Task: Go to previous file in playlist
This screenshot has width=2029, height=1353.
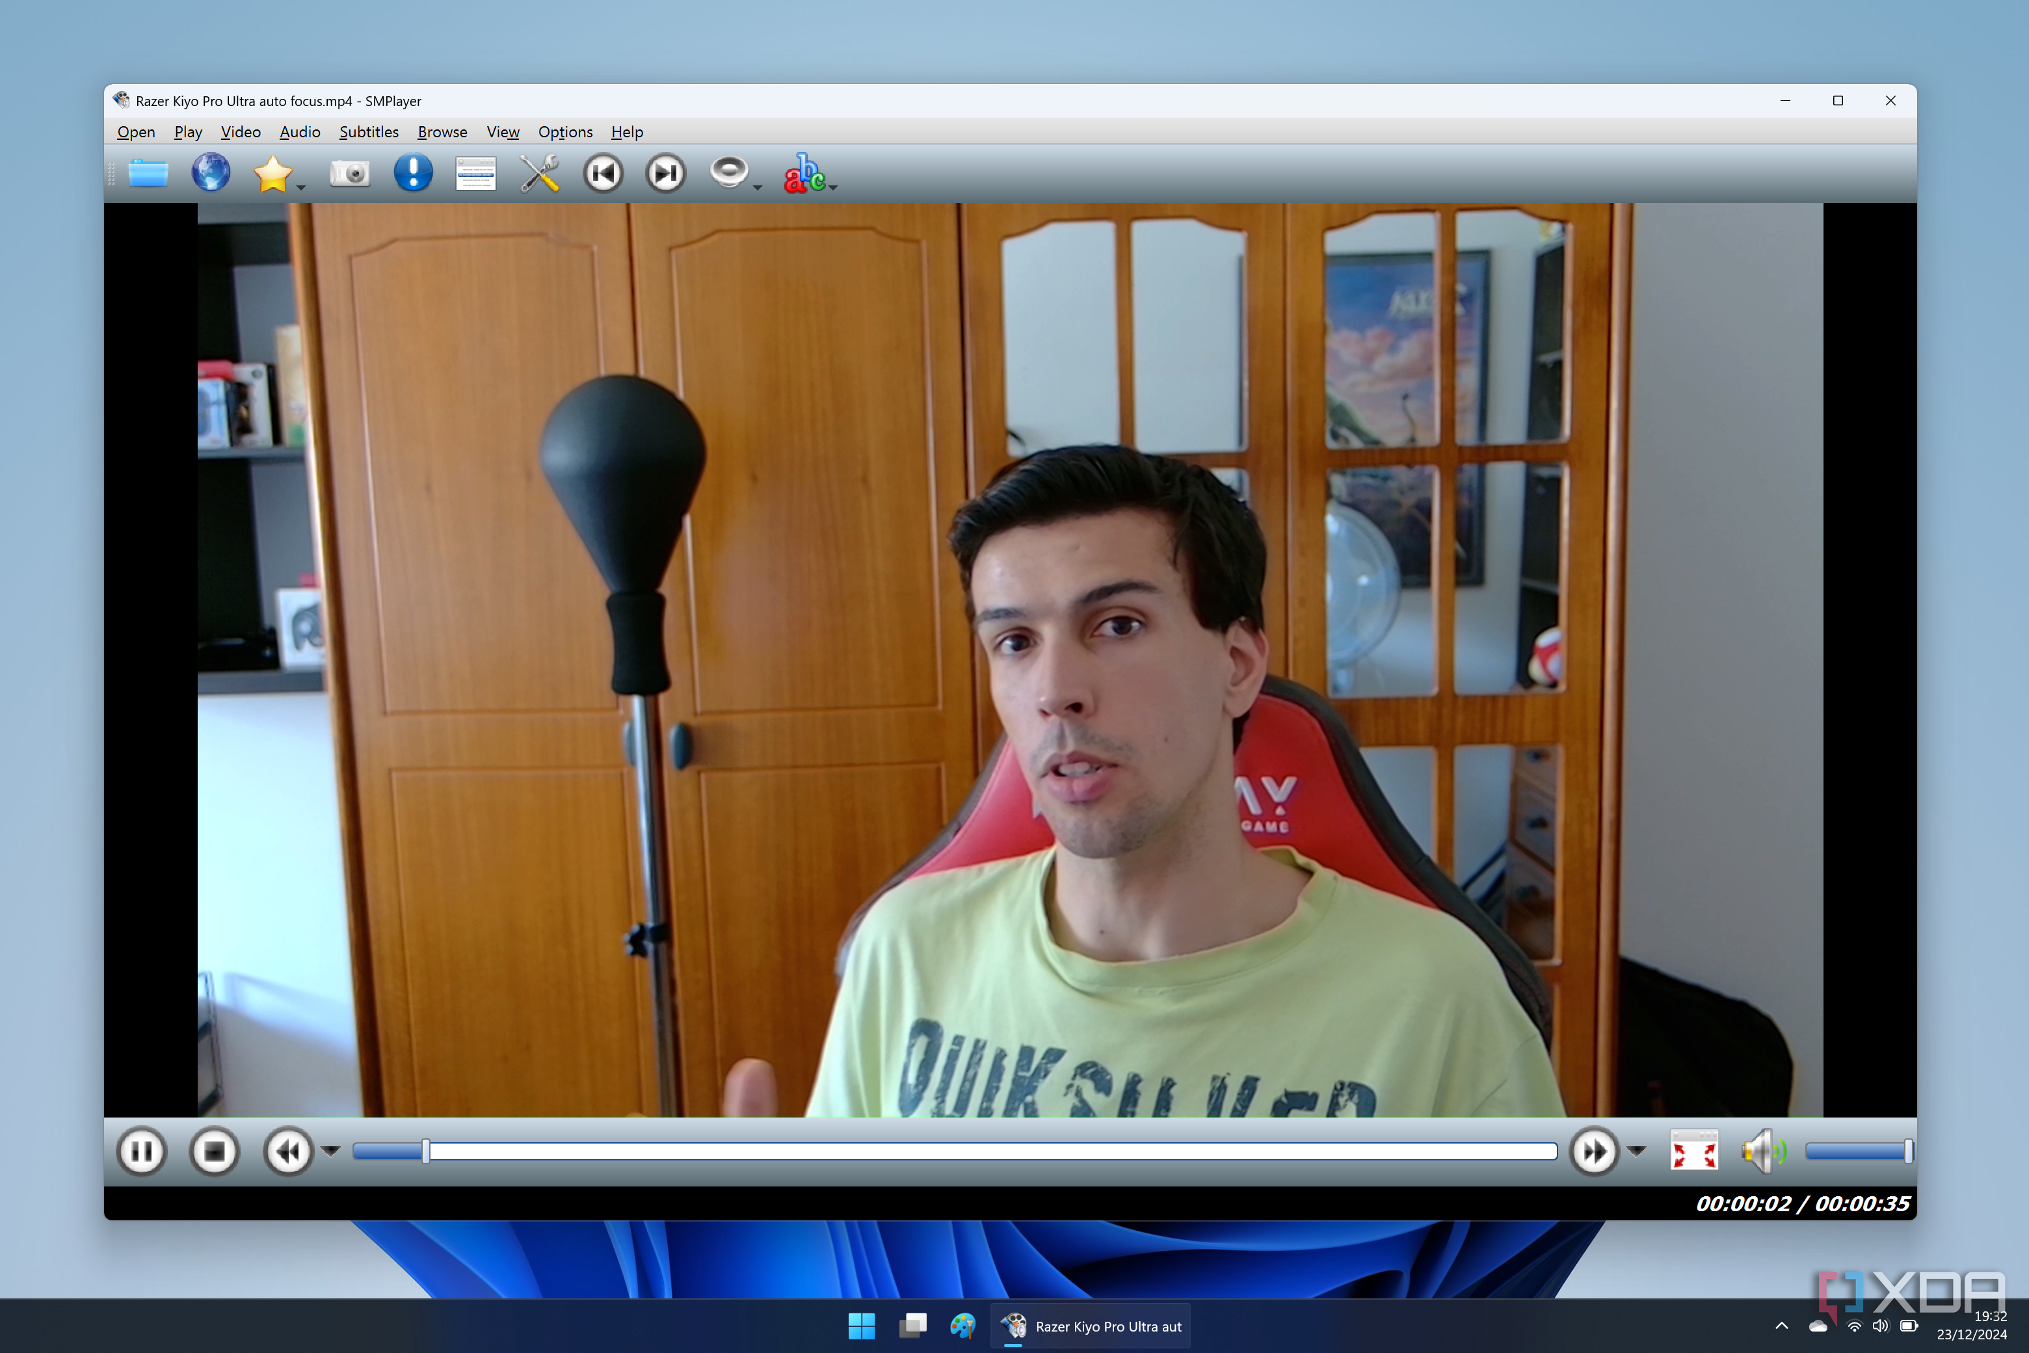Action: 603,174
